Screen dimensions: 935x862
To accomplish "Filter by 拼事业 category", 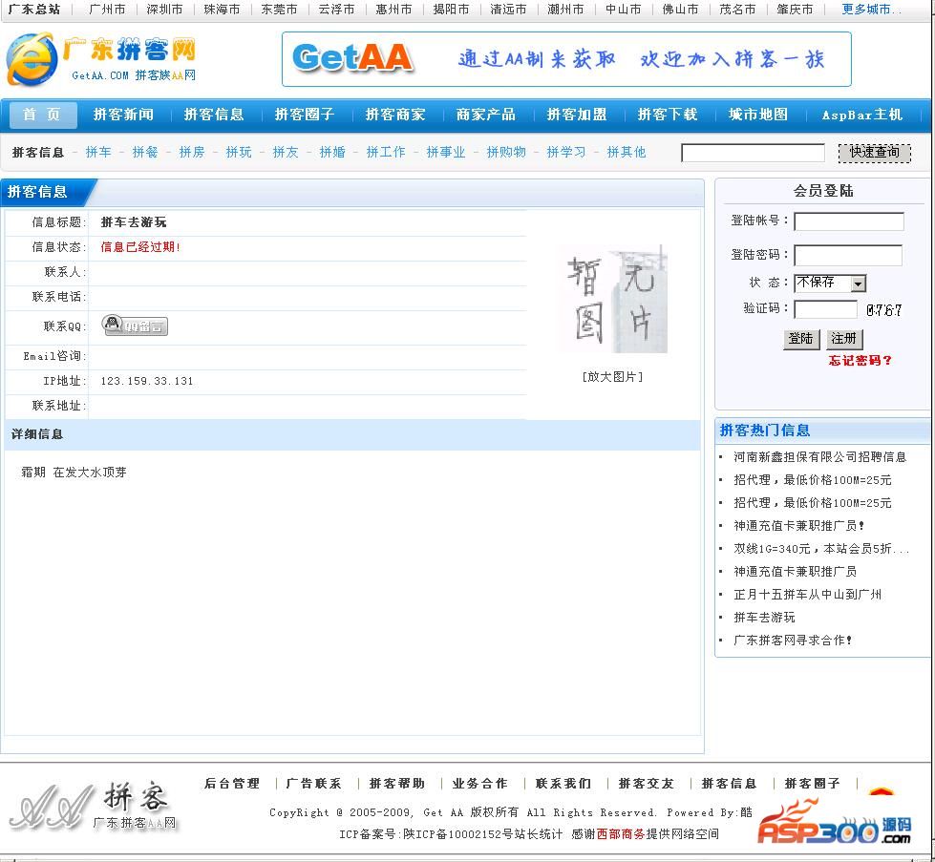I will pos(446,152).
